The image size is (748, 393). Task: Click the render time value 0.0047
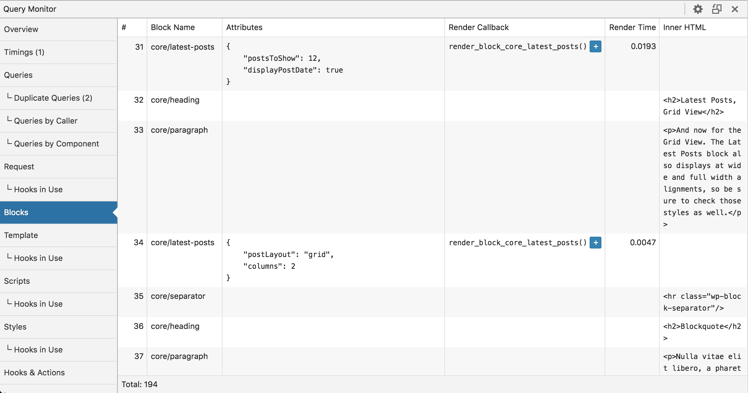(x=643, y=243)
